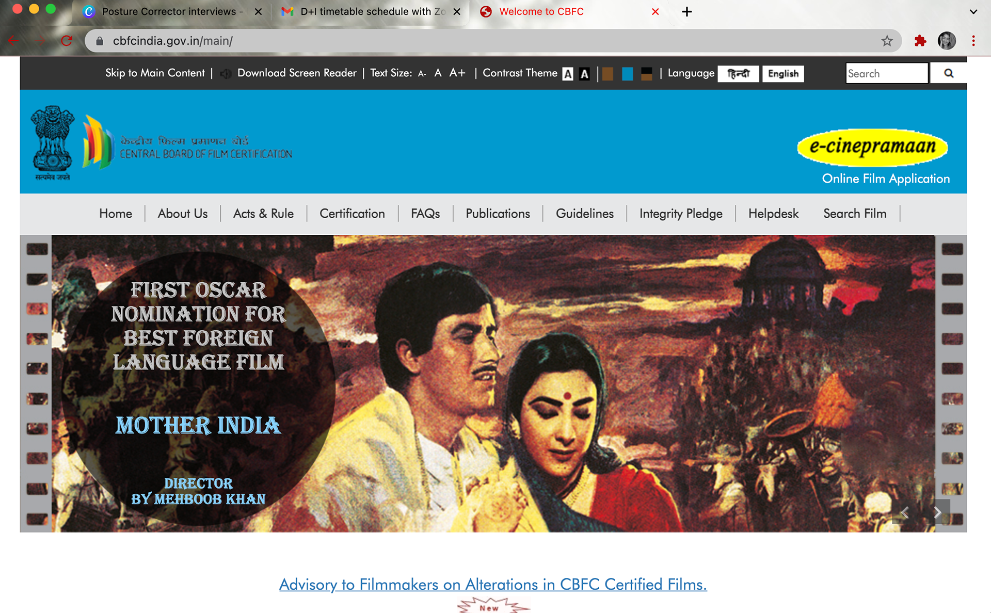Expand the tab search chevron

point(973,11)
